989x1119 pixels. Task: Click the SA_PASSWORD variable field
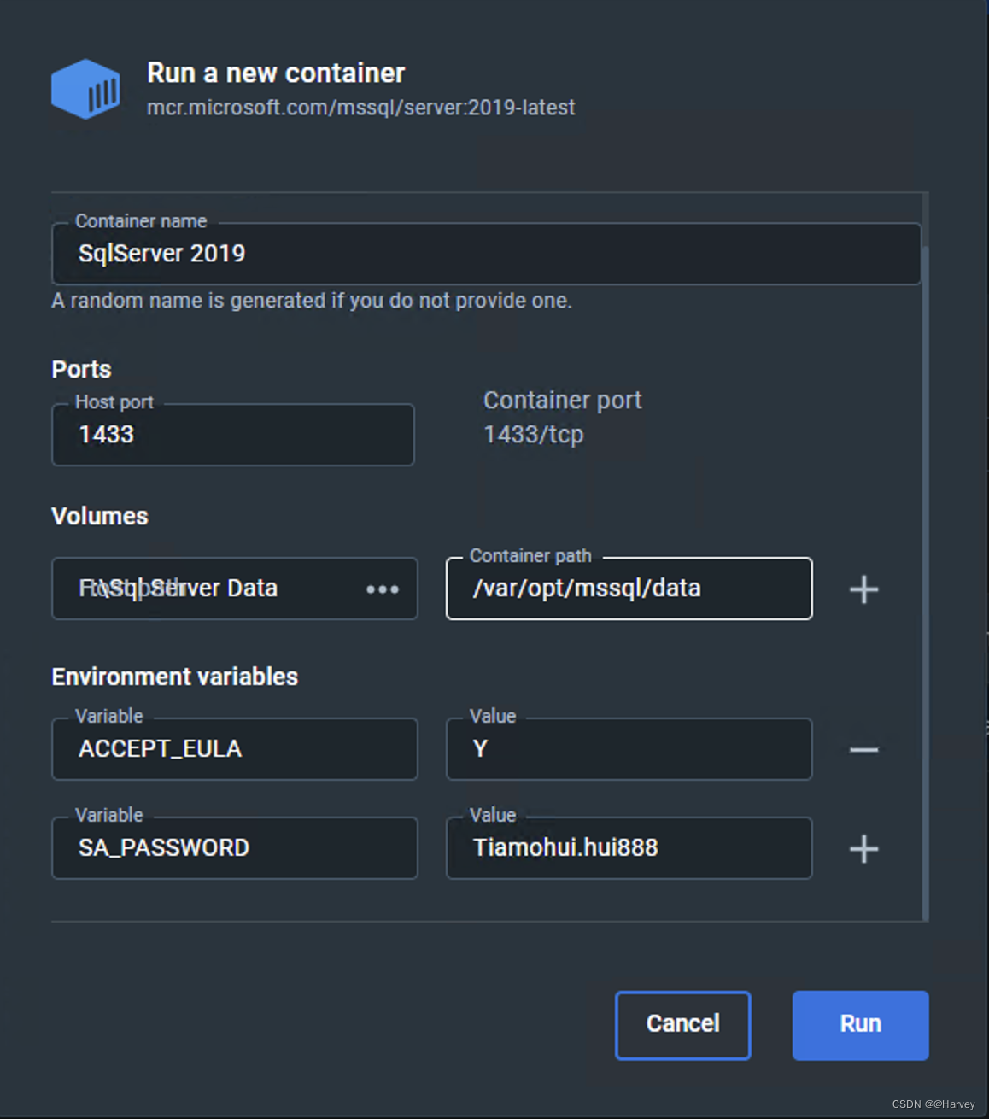235,848
